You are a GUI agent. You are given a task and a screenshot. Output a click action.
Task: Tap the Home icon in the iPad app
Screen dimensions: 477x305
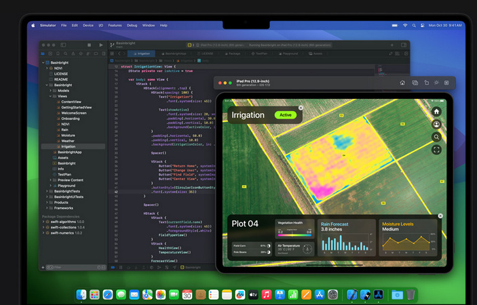click(436, 111)
